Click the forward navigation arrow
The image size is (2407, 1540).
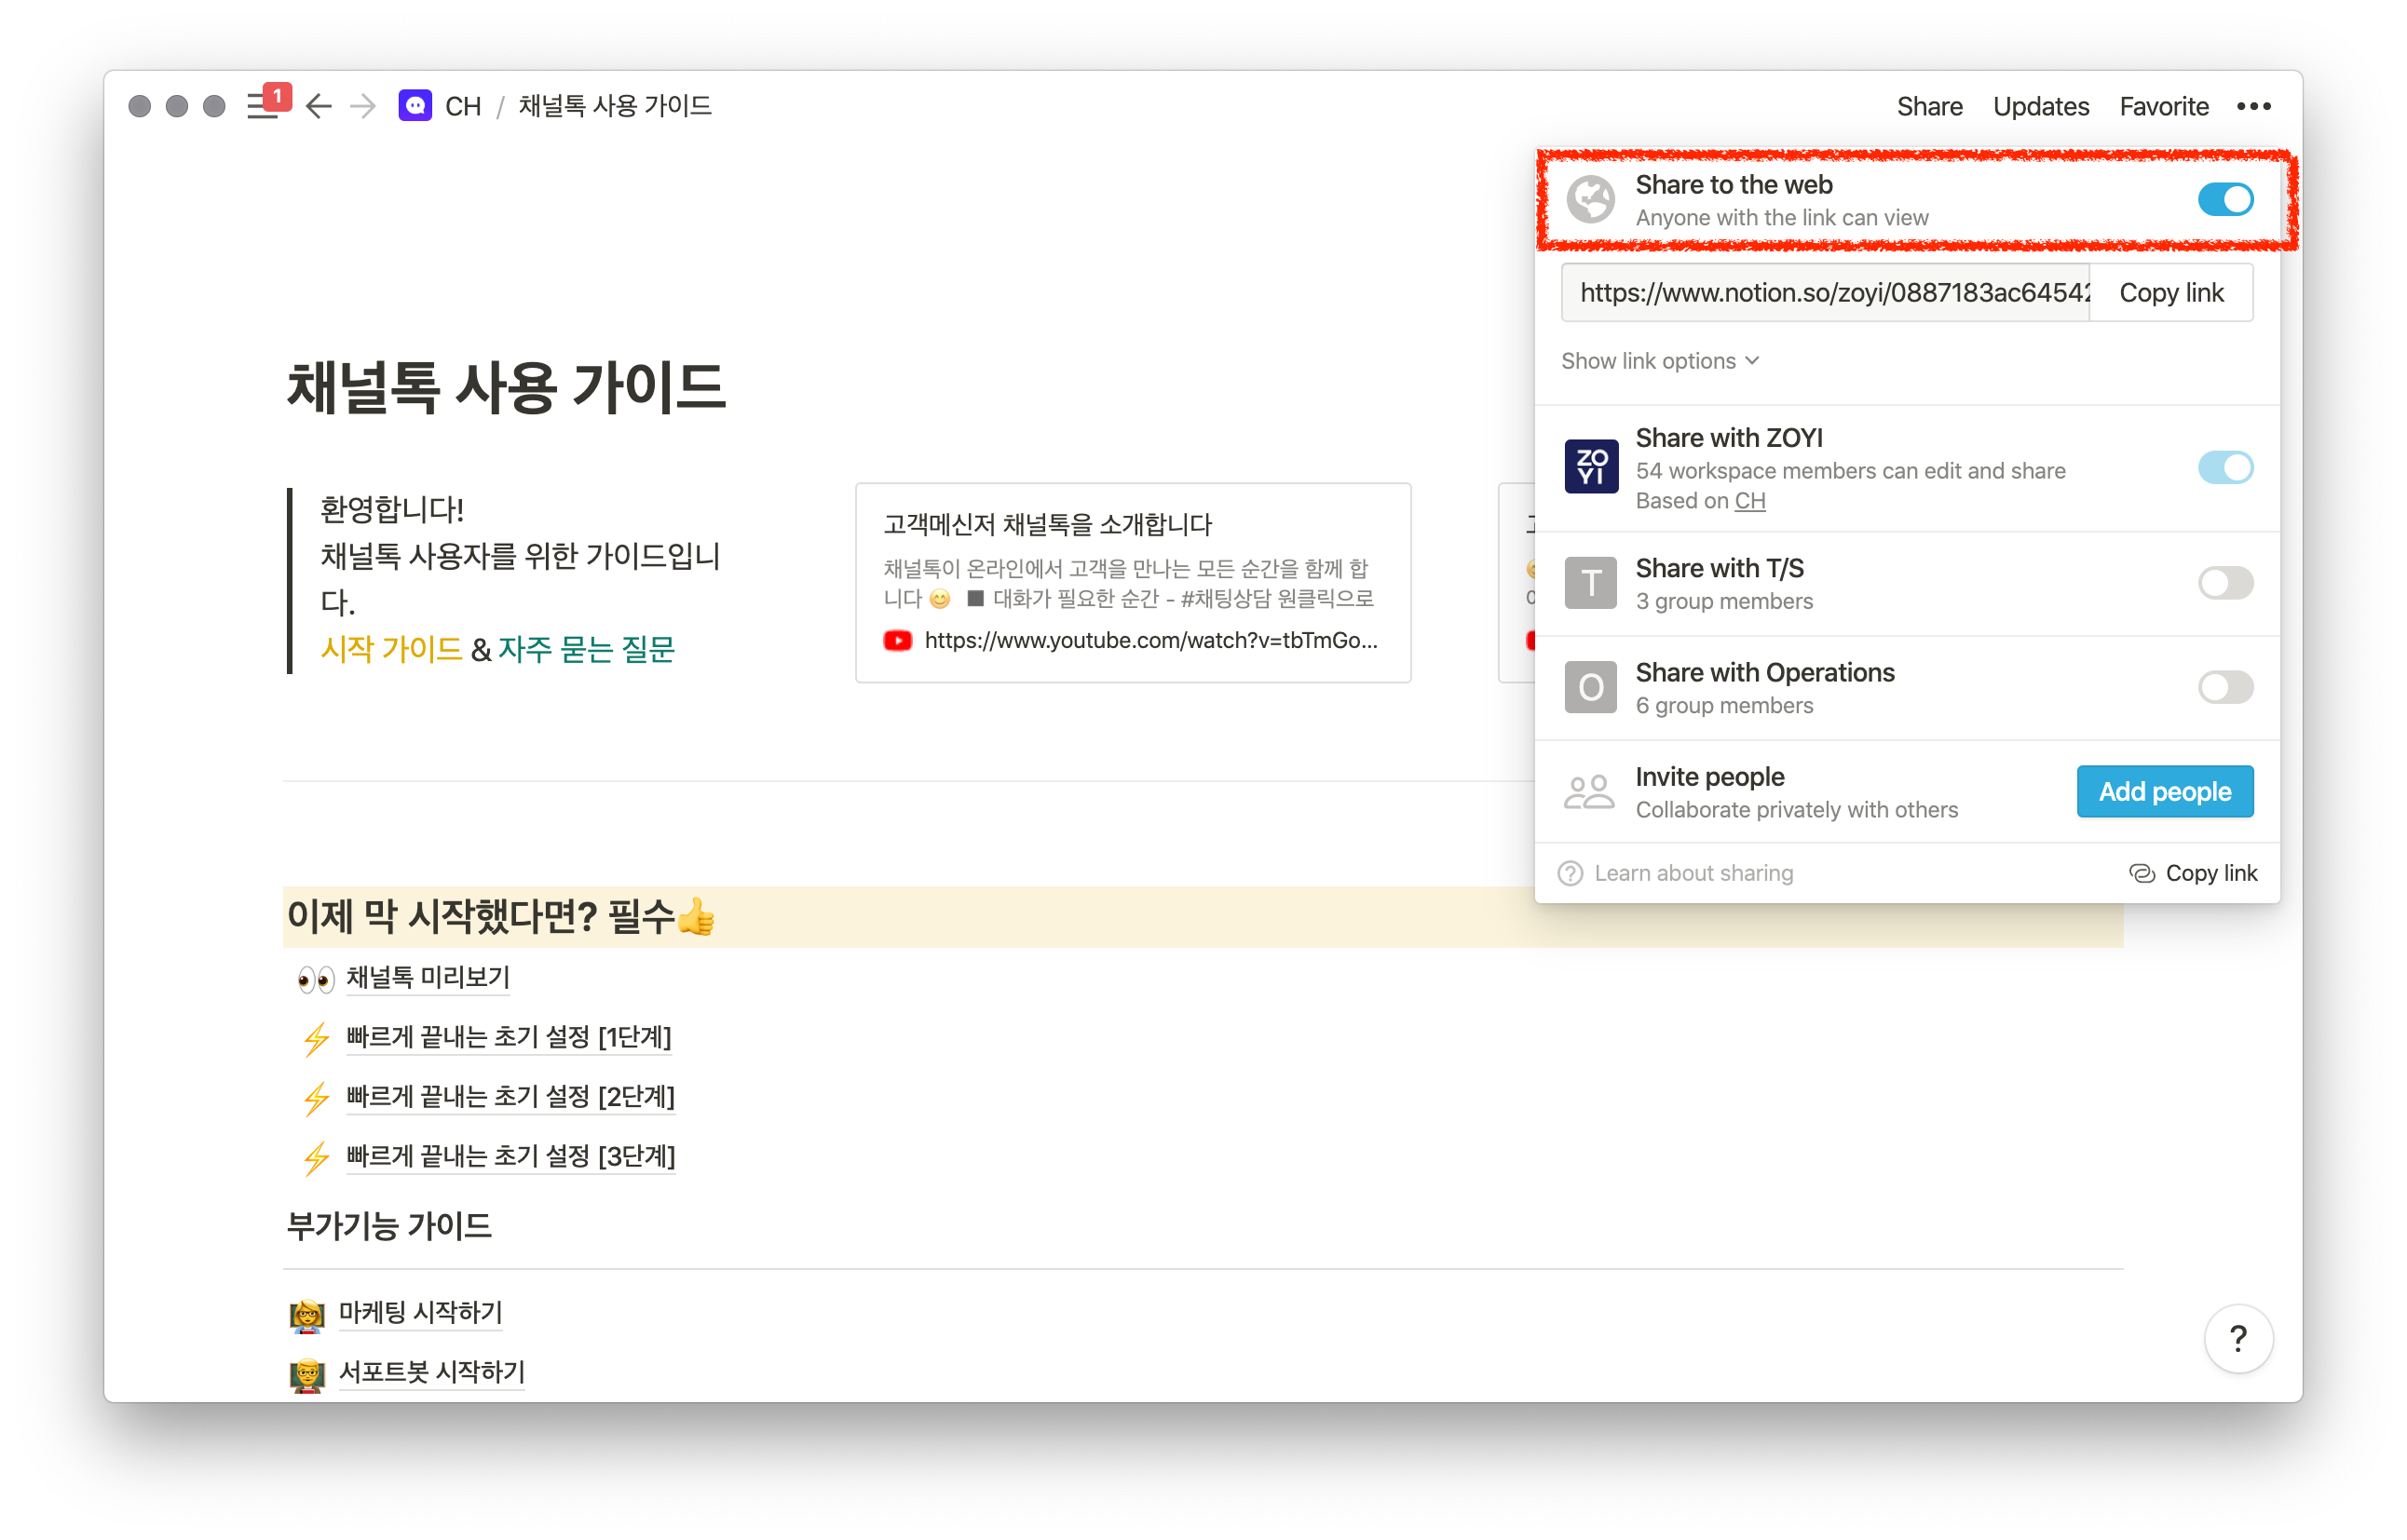[363, 106]
